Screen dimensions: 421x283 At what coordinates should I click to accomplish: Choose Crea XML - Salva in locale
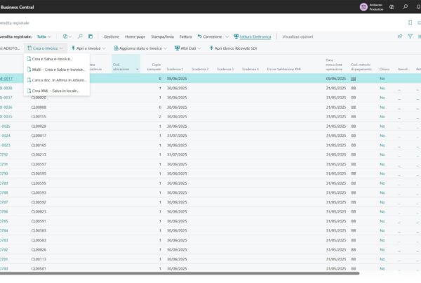click(x=55, y=91)
